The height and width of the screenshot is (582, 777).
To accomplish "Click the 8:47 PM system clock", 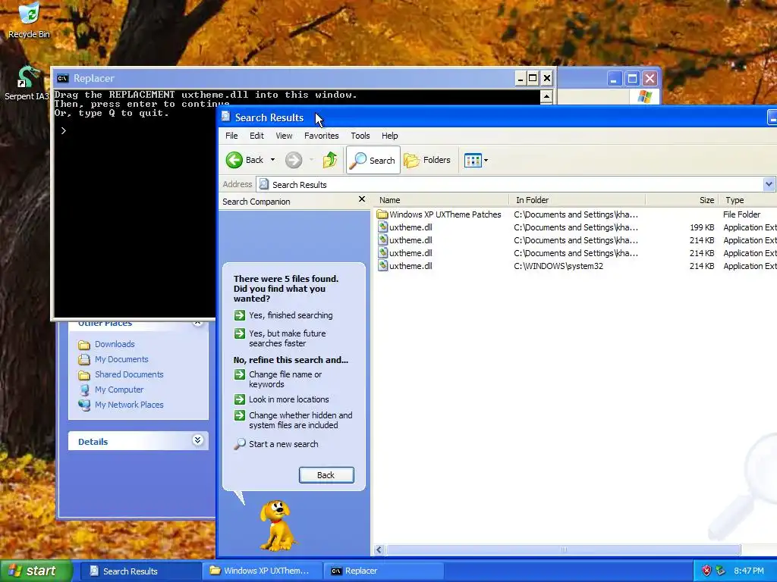I will point(749,571).
